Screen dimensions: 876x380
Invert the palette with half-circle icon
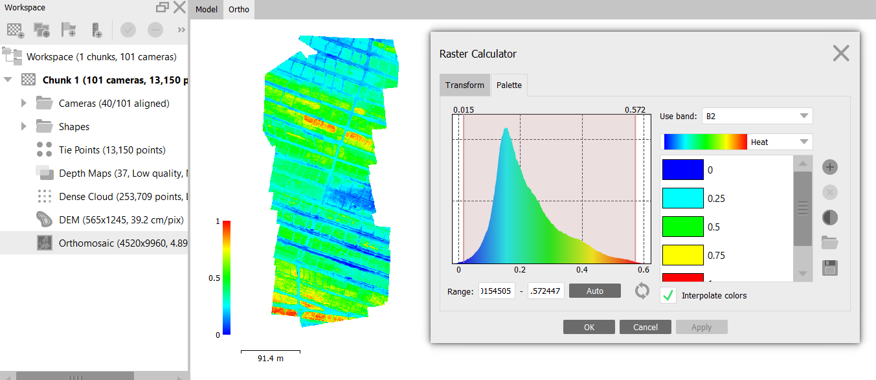coord(830,218)
